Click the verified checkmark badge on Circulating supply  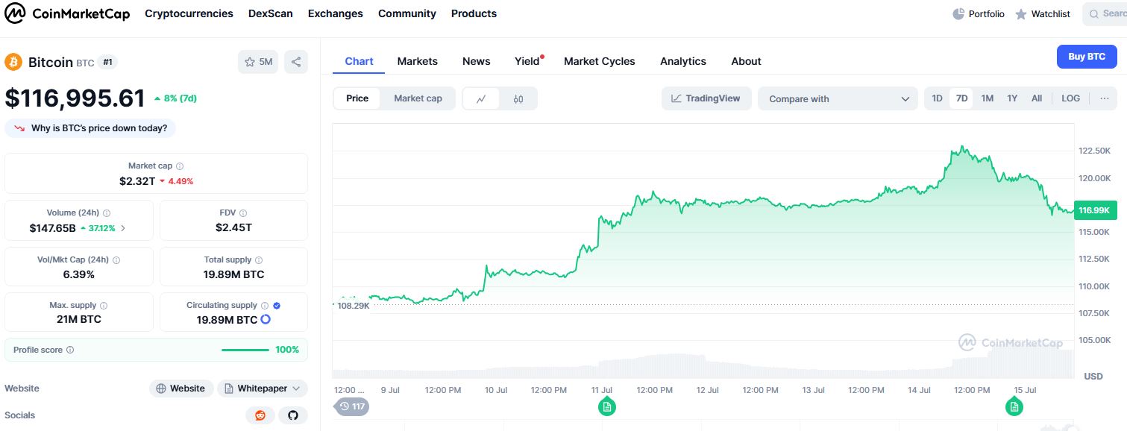coord(277,306)
